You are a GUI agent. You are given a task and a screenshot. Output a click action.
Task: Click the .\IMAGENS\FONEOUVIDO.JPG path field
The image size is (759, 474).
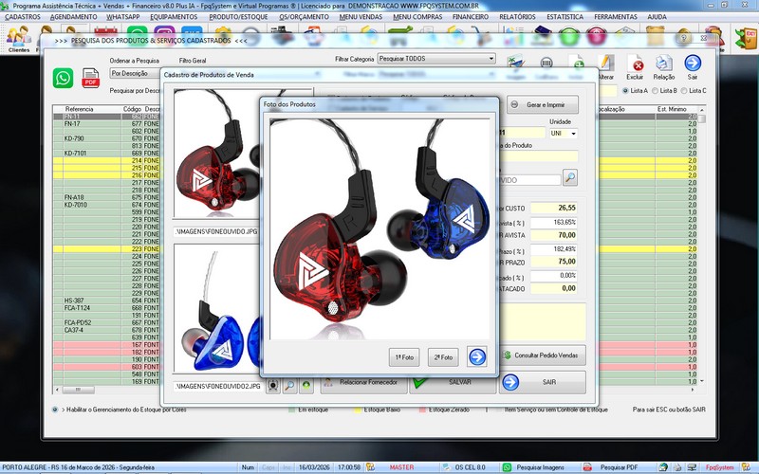216,231
